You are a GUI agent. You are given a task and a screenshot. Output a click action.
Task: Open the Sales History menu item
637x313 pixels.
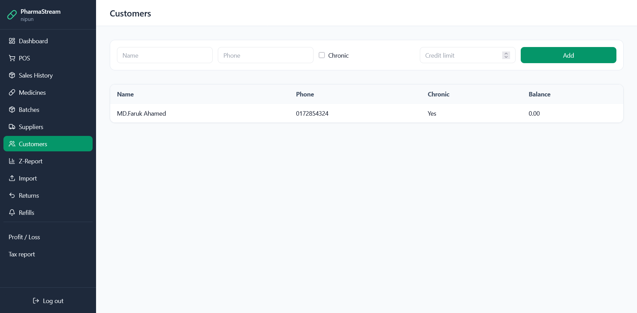click(x=36, y=75)
